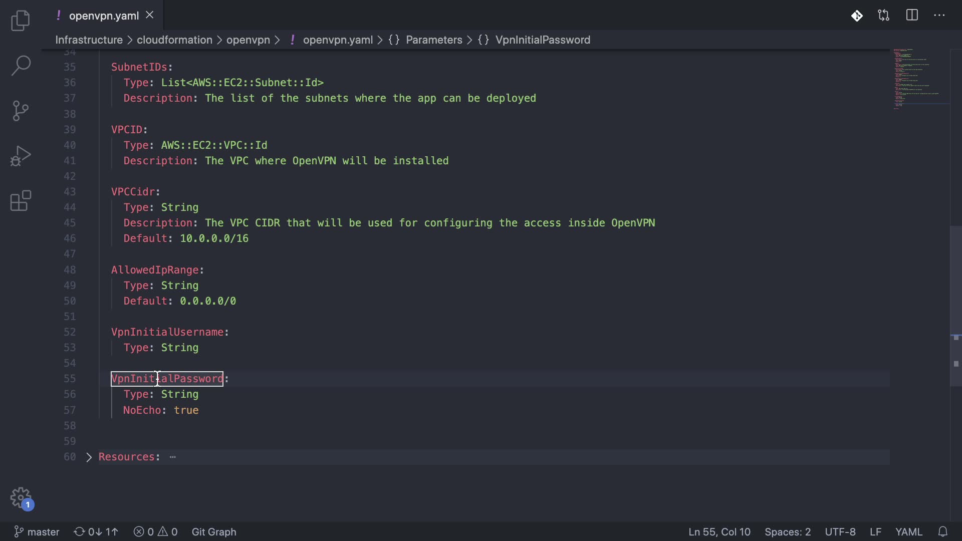Click the errors and warnings counter
962x541 pixels.
156,531
